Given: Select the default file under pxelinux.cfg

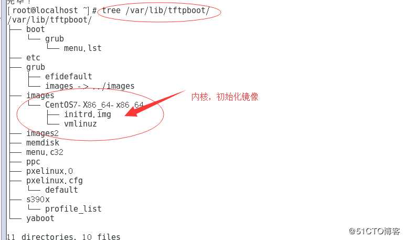Looking at the screenshot, I should point(61,190).
